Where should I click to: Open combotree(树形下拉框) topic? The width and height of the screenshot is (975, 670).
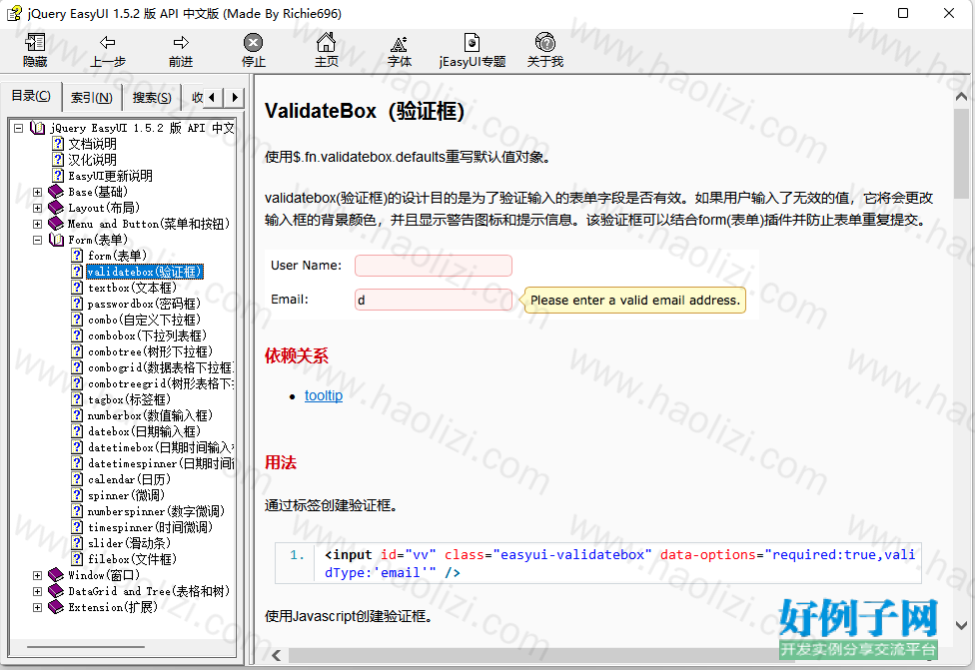(x=150, y=351)
